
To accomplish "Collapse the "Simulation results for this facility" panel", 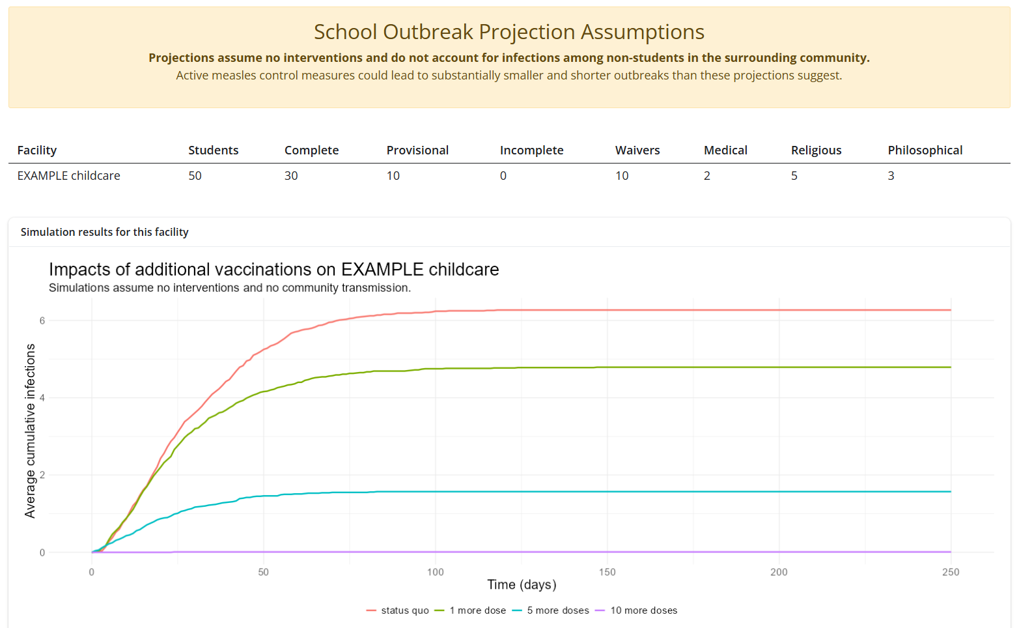I will pyautogui.click(x=104, y=232).
